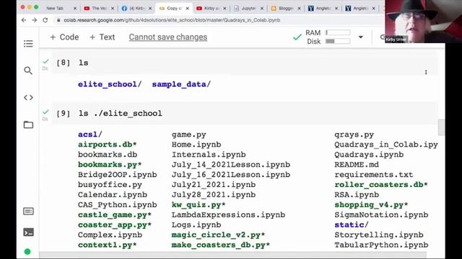Click the RAM usage bar
Image resolution: width=462 pixels, height=259 pixels.
click(338, 32)
